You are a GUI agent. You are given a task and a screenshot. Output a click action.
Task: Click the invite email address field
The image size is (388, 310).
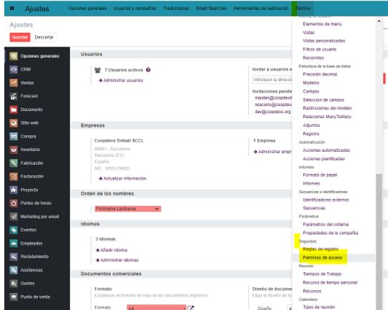click(272, 79)
